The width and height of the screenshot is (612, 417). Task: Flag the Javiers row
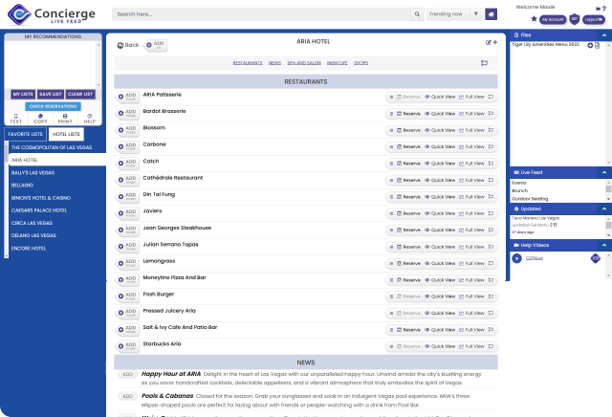[x=491, y=213]
